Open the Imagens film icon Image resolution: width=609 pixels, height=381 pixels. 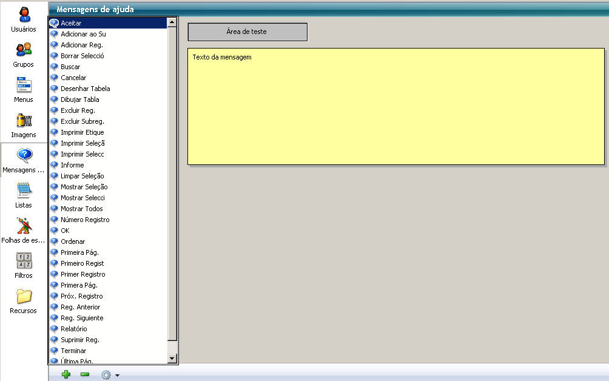pos(24,120)
